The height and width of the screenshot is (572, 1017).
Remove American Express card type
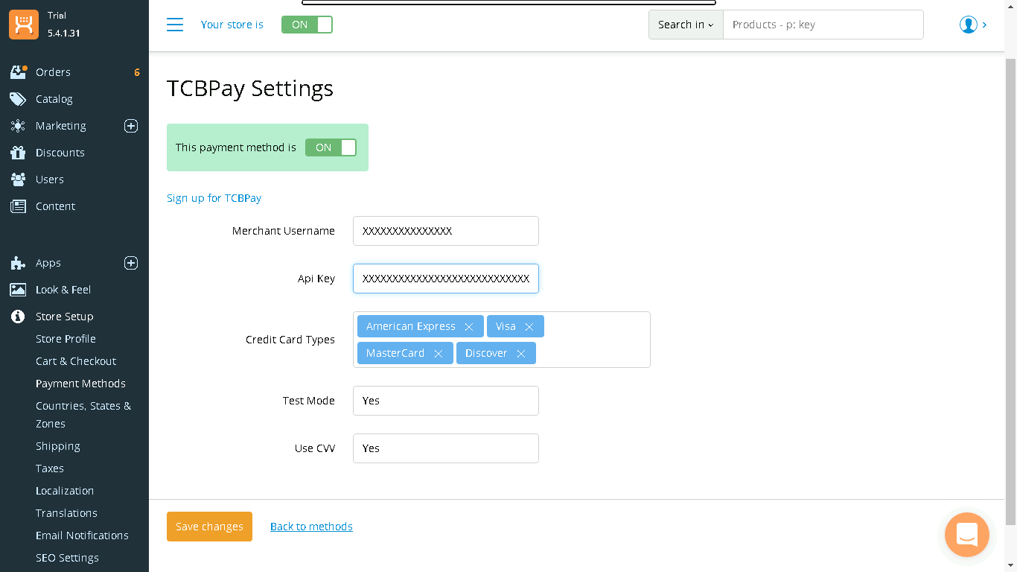point(469,327)
